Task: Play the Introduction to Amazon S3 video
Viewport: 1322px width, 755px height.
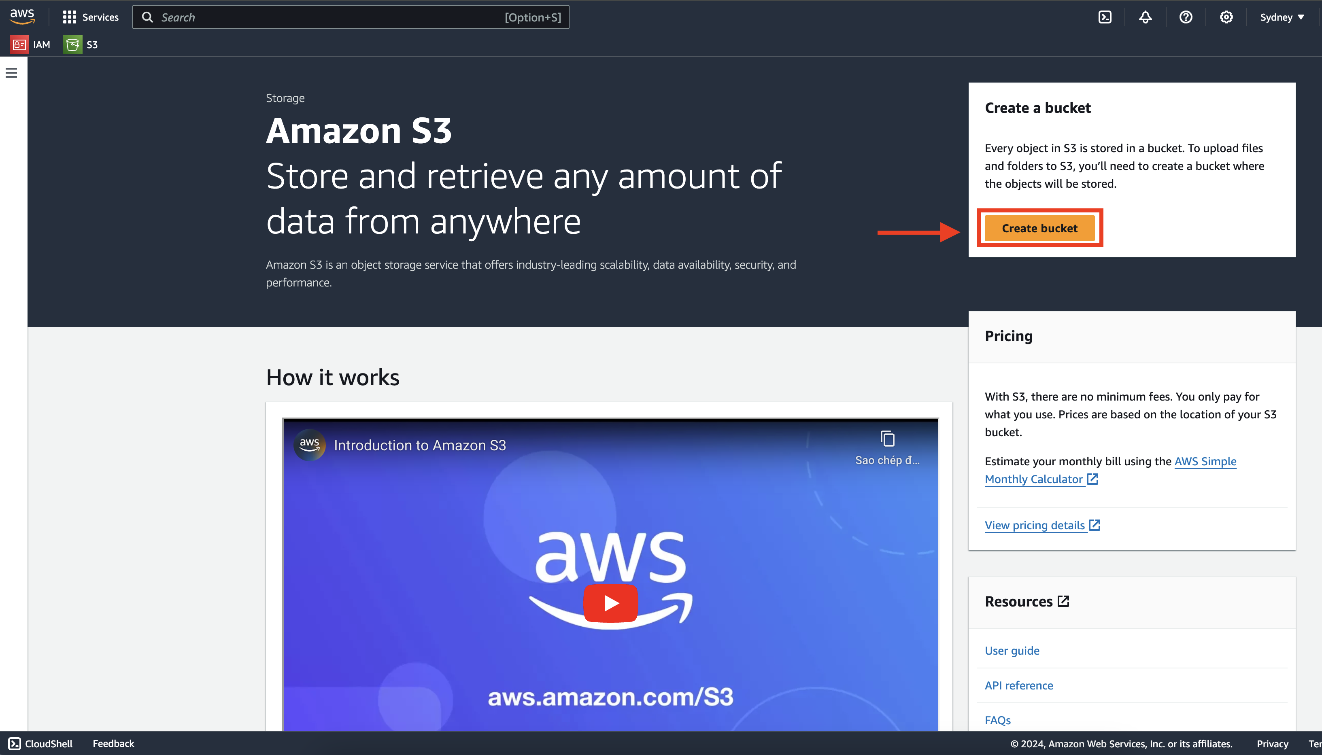Action: (610, 602)
